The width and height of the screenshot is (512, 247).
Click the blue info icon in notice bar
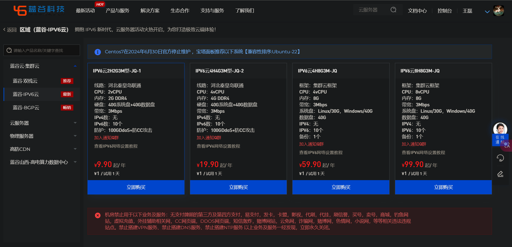(x=98, y=52)
